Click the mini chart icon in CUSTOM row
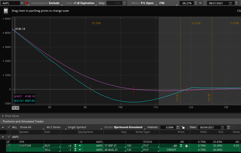Screen dimensions: 241x153 tap(14, 146)
